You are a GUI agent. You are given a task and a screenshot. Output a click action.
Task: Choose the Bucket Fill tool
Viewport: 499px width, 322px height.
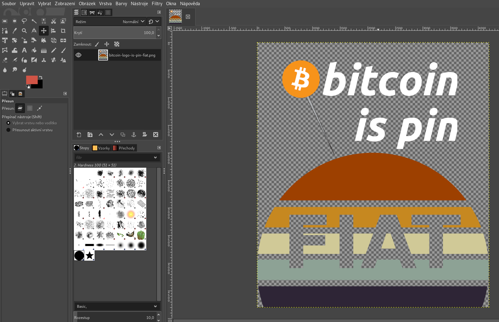pyautogui.click(x=34, y=50)
